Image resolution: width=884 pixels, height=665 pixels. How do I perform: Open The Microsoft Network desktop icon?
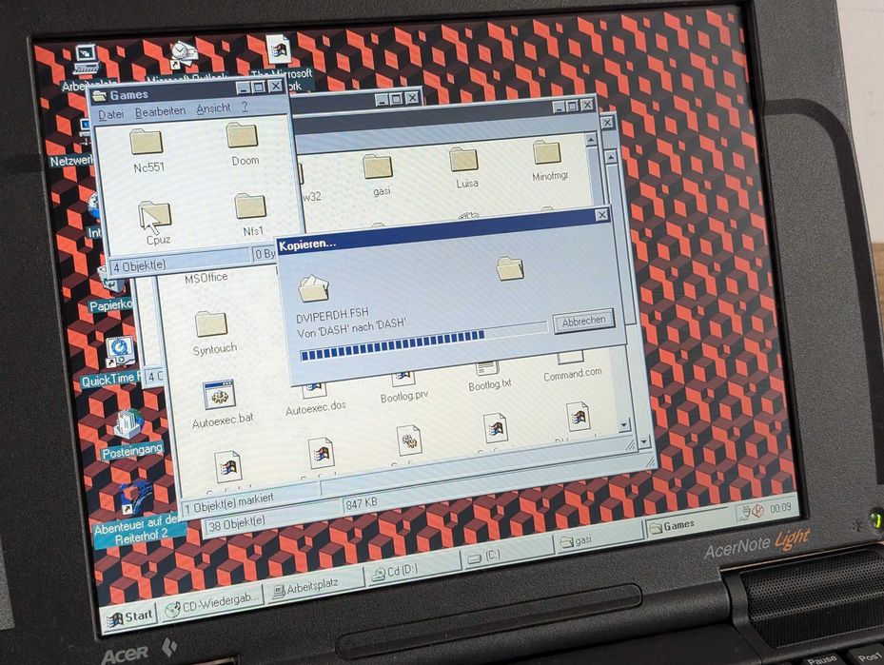coord(277,49)
